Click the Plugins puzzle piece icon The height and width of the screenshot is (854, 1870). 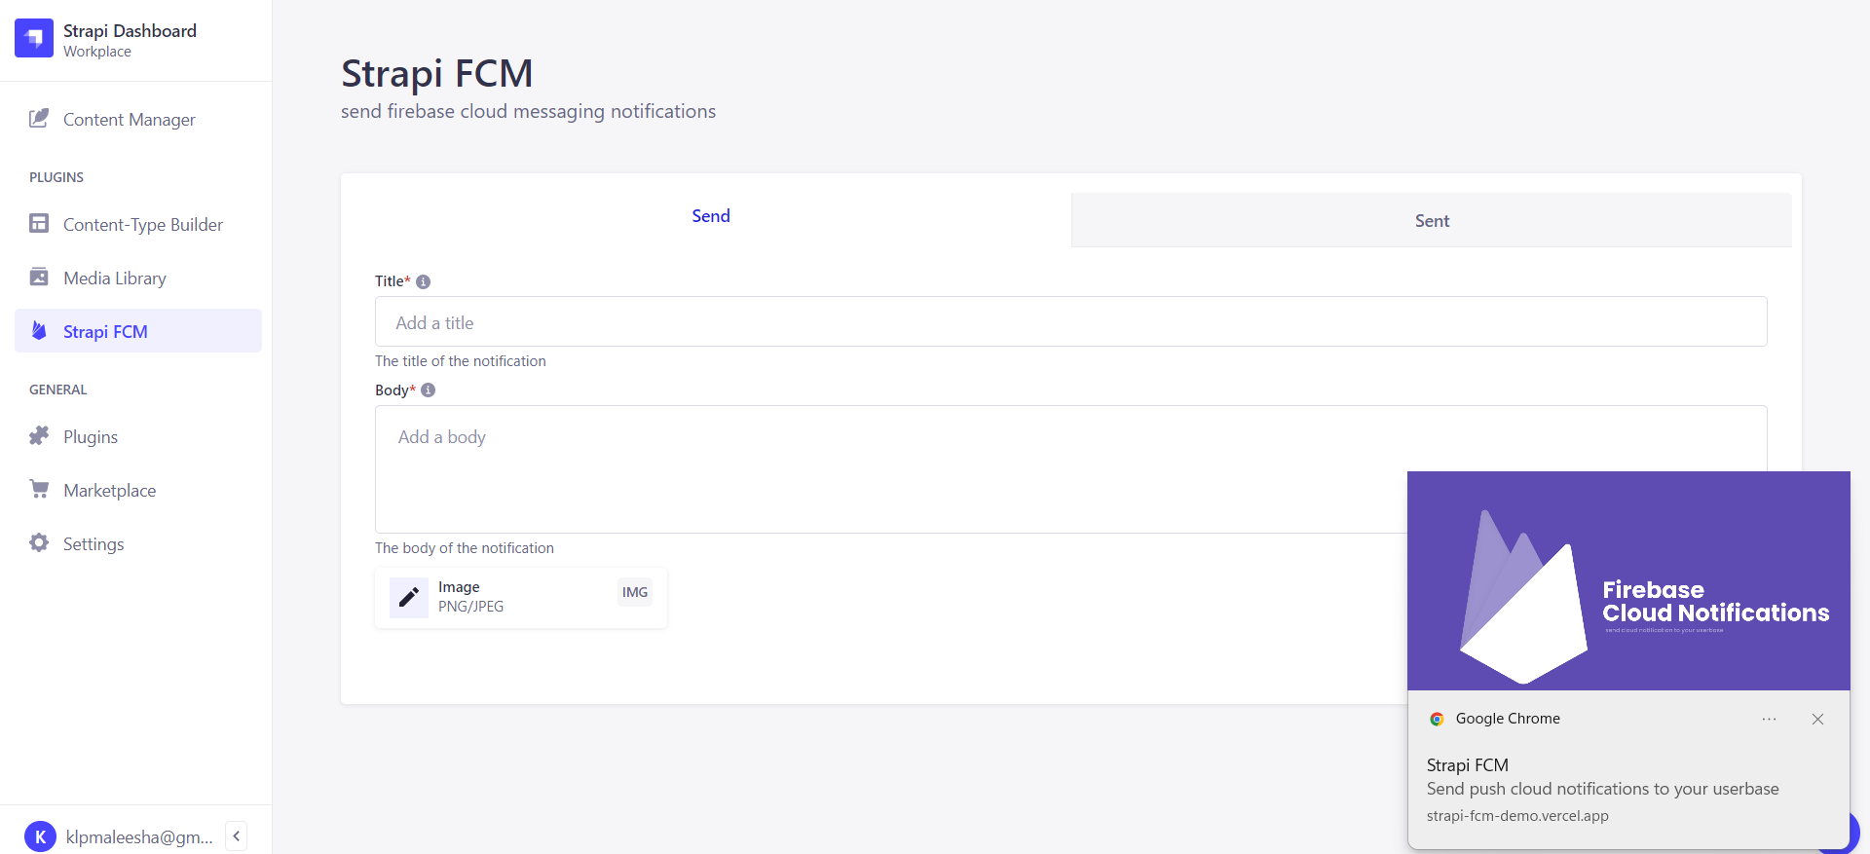click(x=39, y=436)
